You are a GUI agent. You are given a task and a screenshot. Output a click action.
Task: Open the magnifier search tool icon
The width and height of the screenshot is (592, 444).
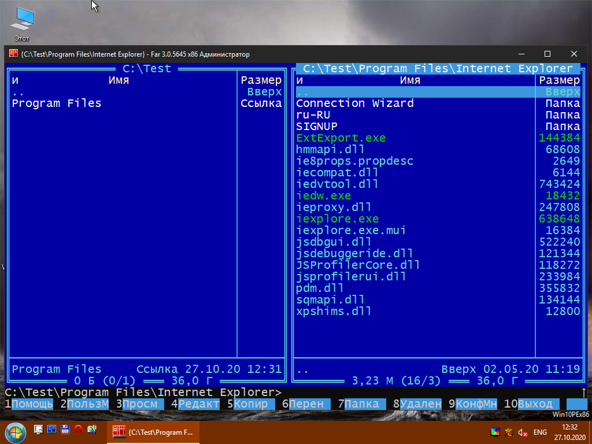point(92,430)
